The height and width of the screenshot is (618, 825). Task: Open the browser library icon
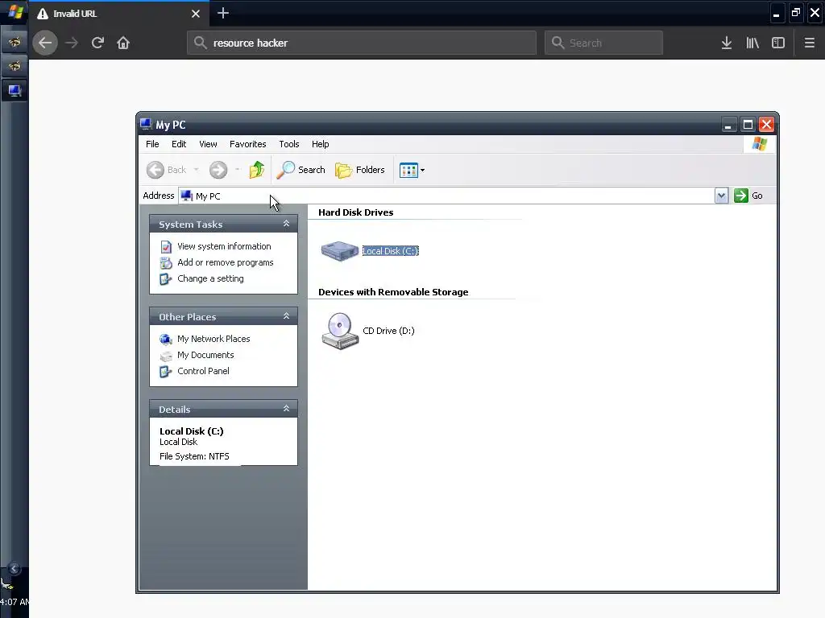pyautogui.click(x=752, y=43)
